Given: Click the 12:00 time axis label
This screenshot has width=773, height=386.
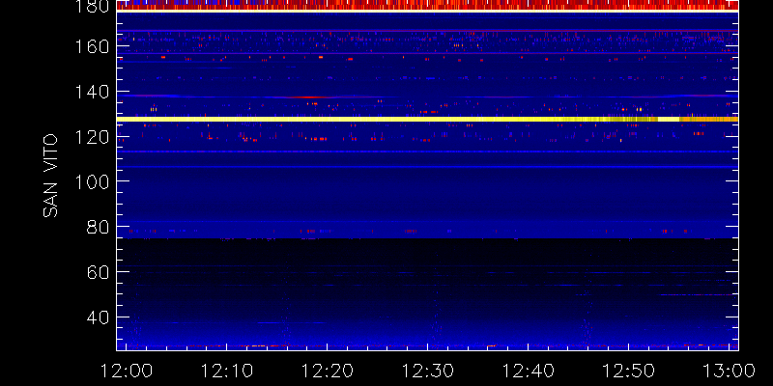Looking at the screenshot, I should [126, 371].
